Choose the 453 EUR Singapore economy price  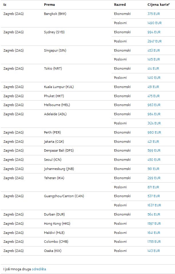[x=154, y=50]
